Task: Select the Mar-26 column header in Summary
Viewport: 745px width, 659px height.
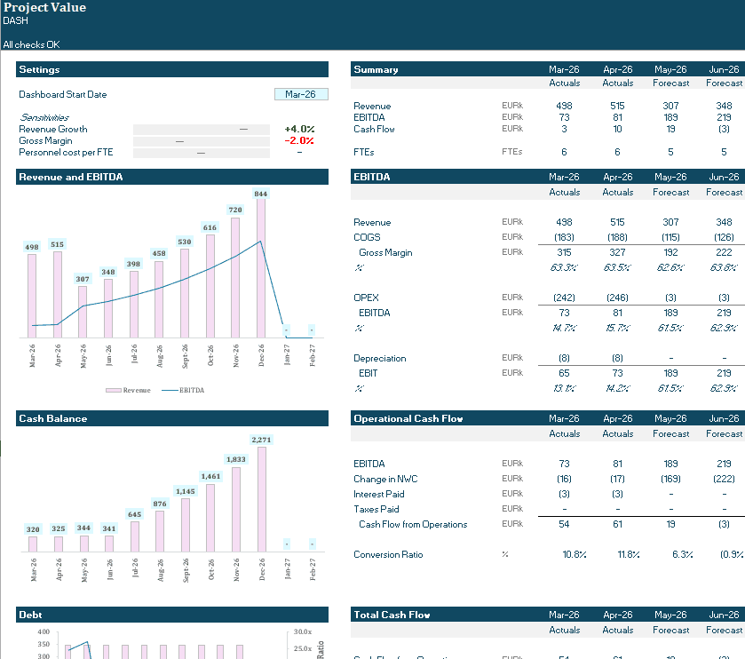Action: pos(563,68)
